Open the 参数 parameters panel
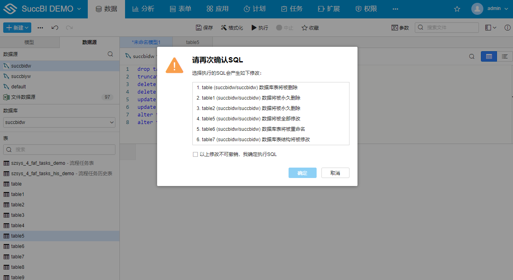Screen dimensions: 513x280 (400, 28)
